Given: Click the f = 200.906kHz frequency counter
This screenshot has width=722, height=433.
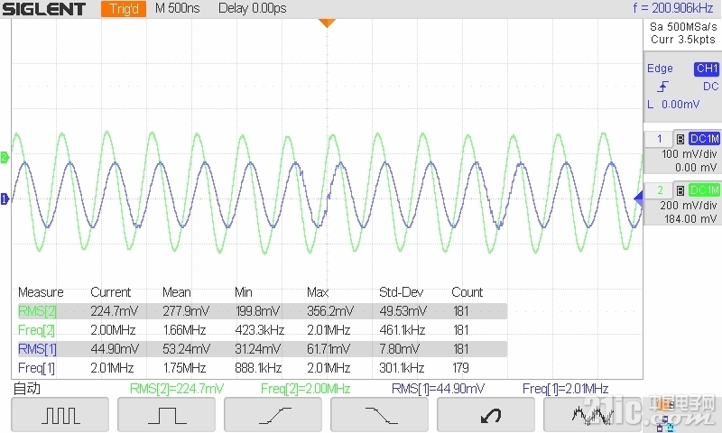Looking at the screenshot, I should pyautogui.click(x=672, y=8).
